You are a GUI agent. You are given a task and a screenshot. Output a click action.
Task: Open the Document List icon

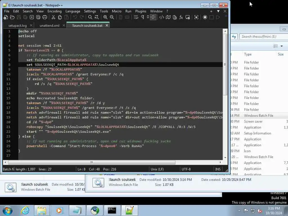tap(175, 17)
